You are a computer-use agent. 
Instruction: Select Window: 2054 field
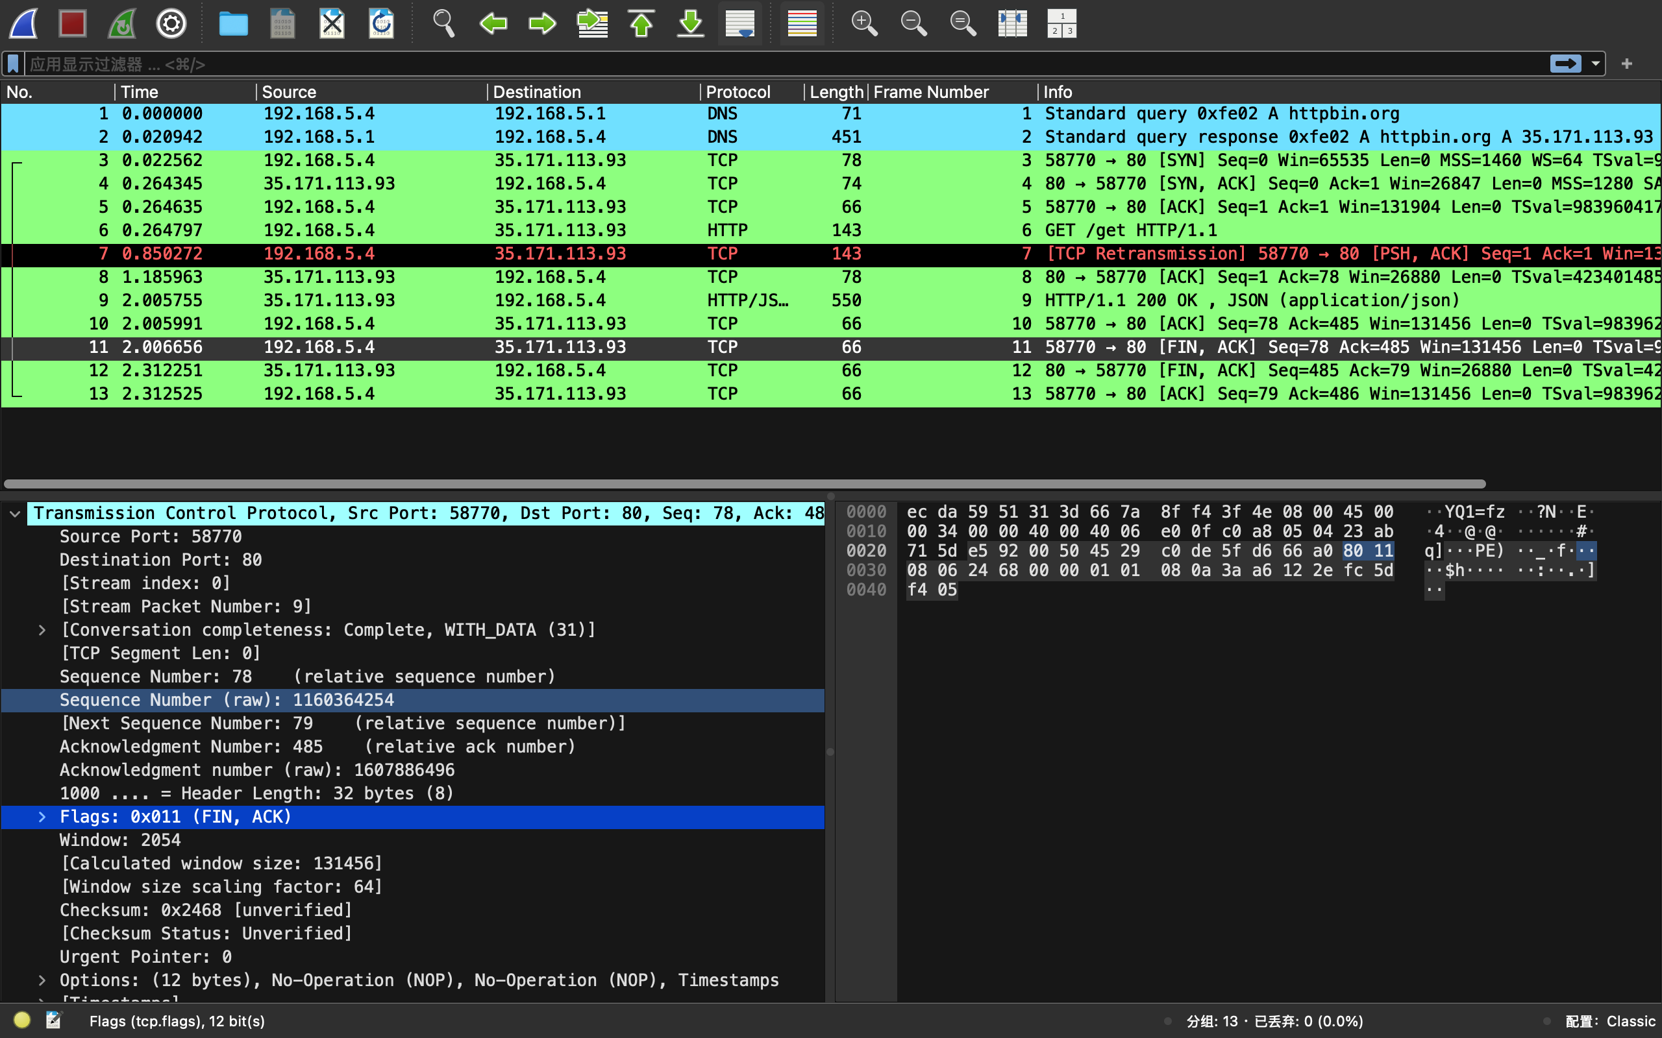(412, 840)
